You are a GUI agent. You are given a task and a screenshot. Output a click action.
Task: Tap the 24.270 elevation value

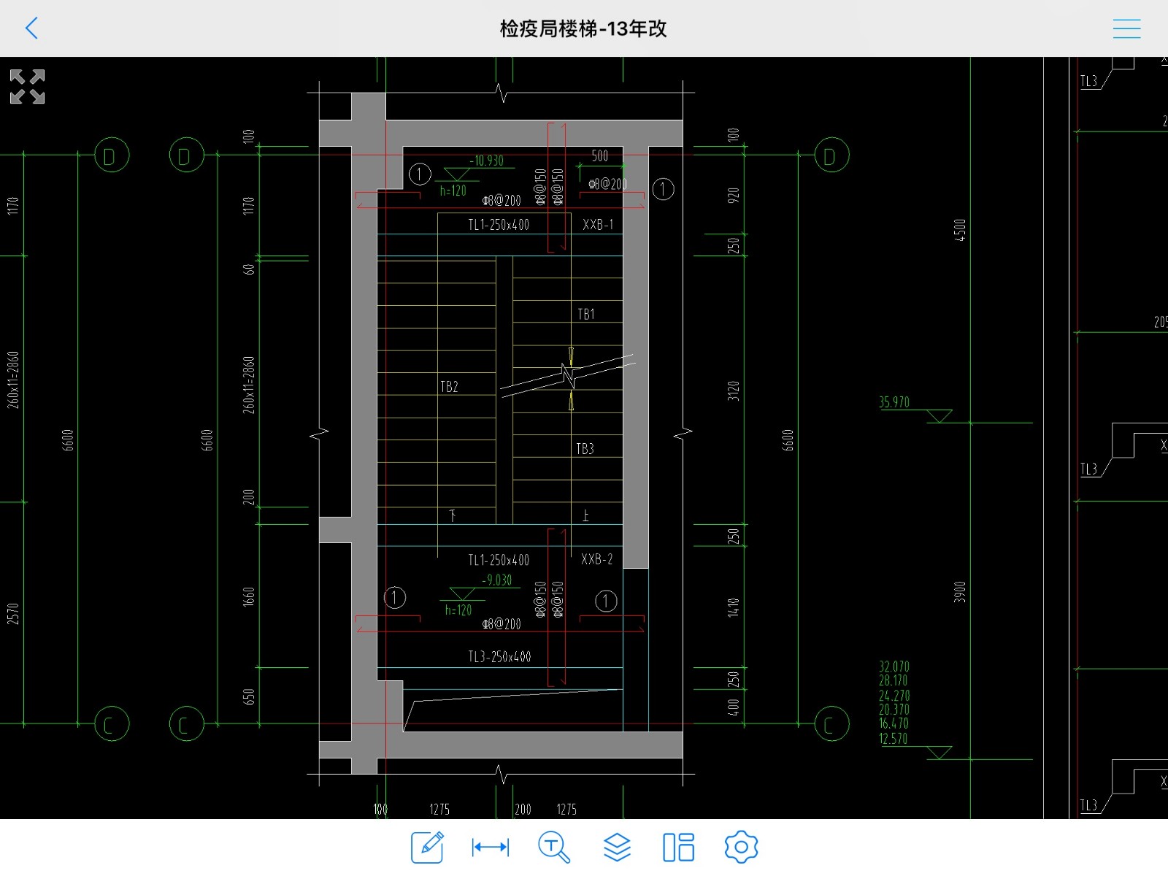[x=894, y=696]
